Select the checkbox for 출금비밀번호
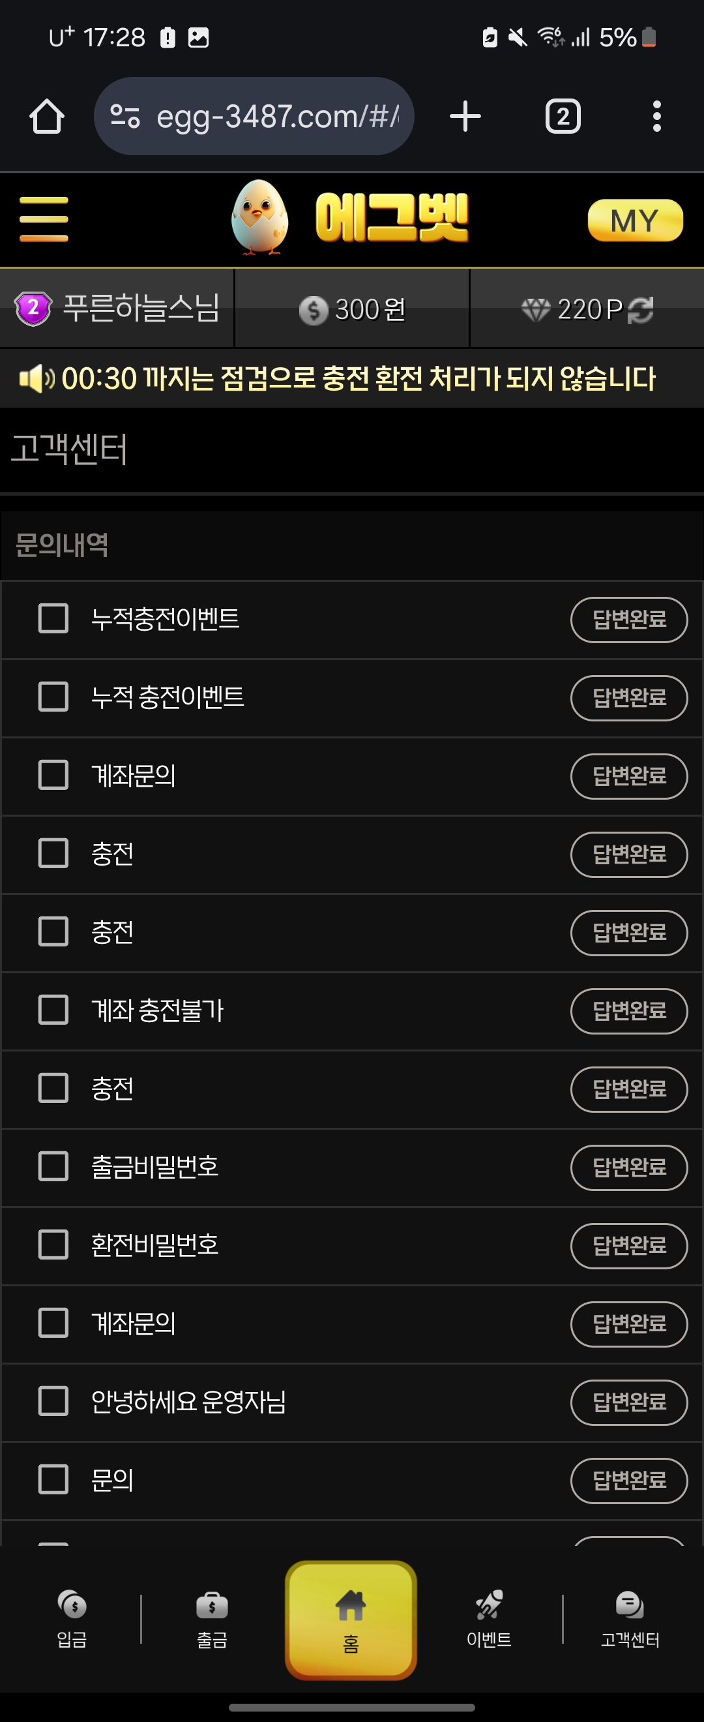 (x=53, y=1166)
